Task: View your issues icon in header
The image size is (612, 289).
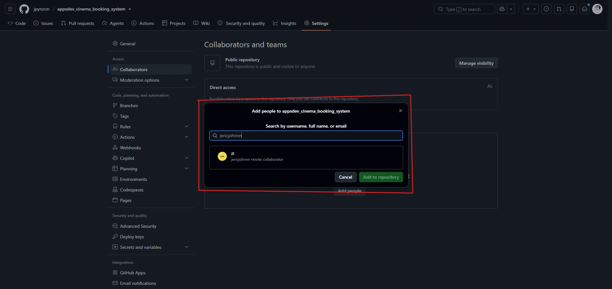Action: (x=546, y=9)
